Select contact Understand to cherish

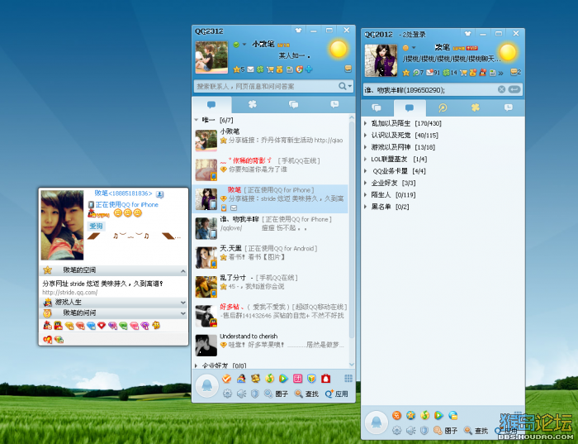[270, 345]
